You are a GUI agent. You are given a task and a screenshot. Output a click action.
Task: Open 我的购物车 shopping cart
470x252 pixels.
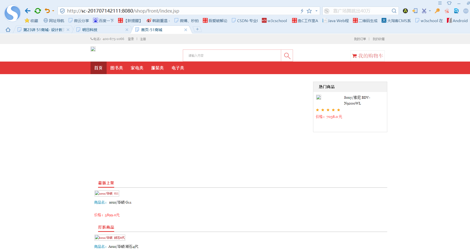(x=368, y=56)
